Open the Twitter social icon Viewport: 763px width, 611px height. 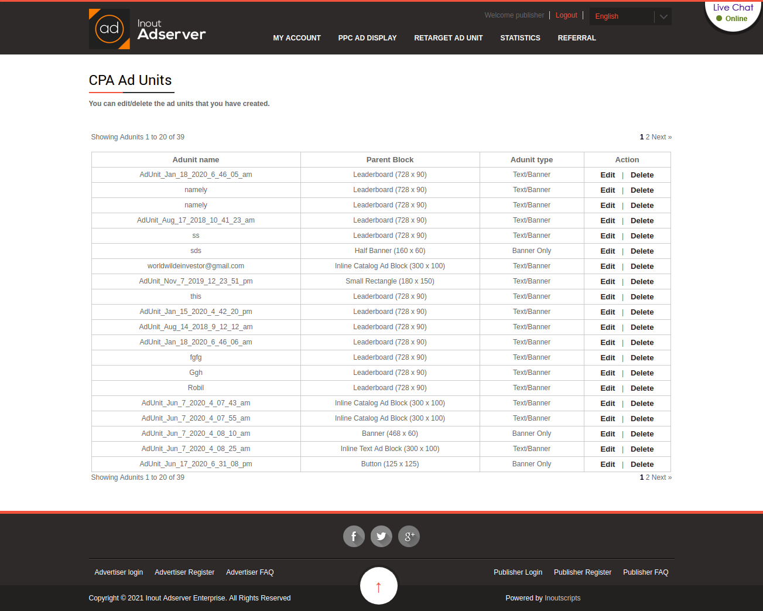pos(381,536)
